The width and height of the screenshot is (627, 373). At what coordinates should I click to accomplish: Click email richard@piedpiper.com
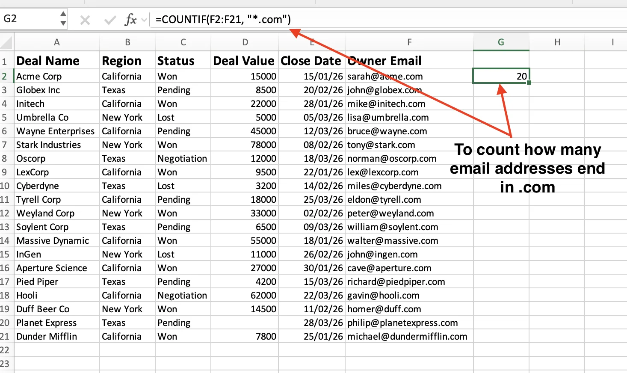[x=409, y=281]
